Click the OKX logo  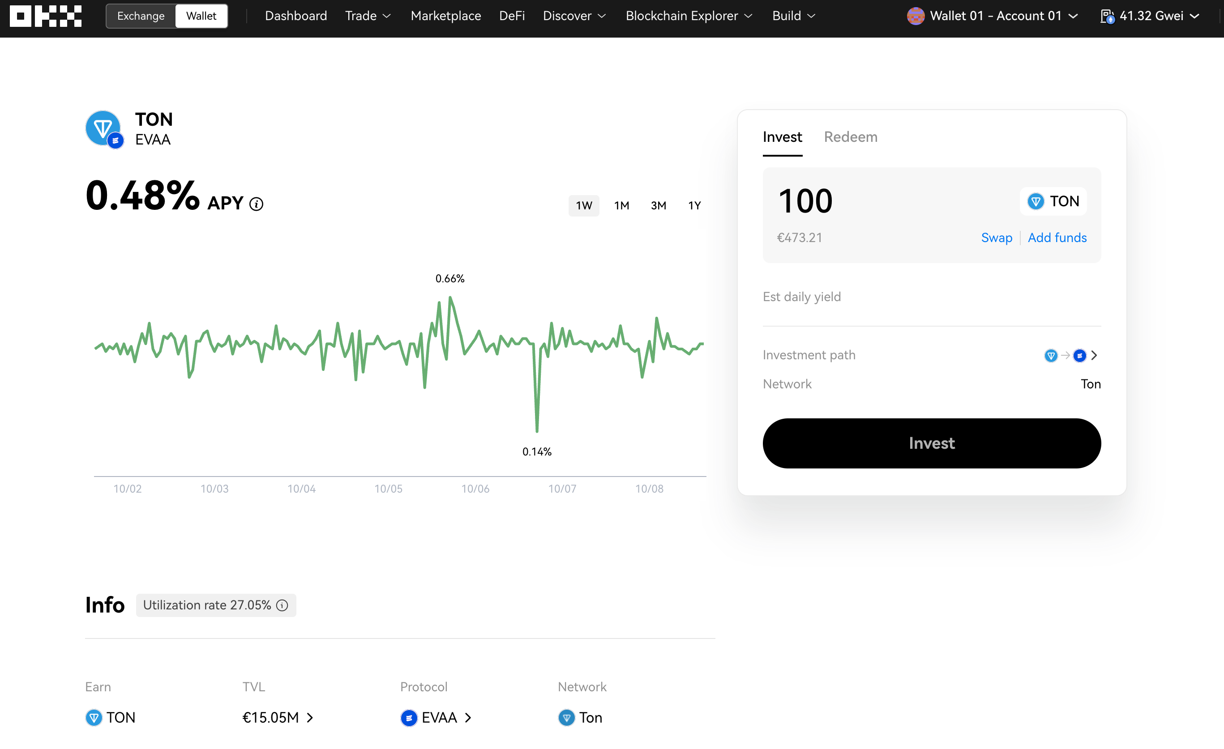point(46,16)
